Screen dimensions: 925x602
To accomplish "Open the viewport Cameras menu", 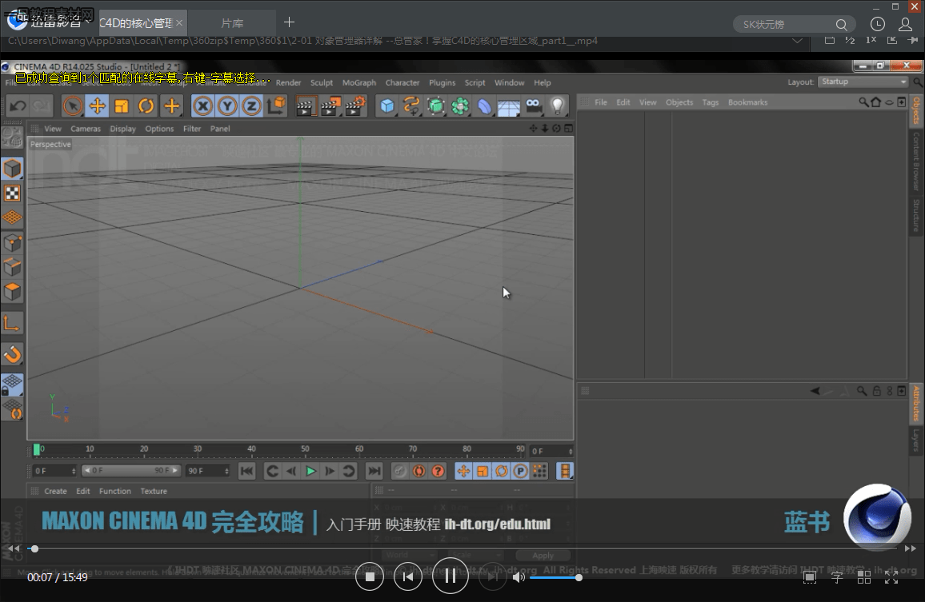I will 86,129.
